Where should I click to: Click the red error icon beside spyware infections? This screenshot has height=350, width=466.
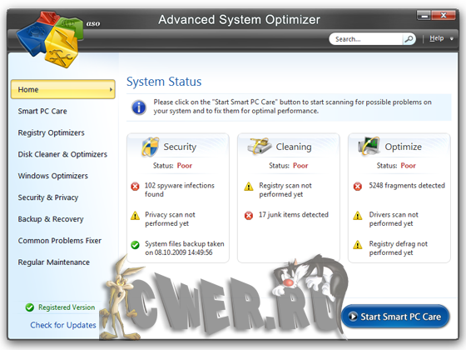point(135,187)
